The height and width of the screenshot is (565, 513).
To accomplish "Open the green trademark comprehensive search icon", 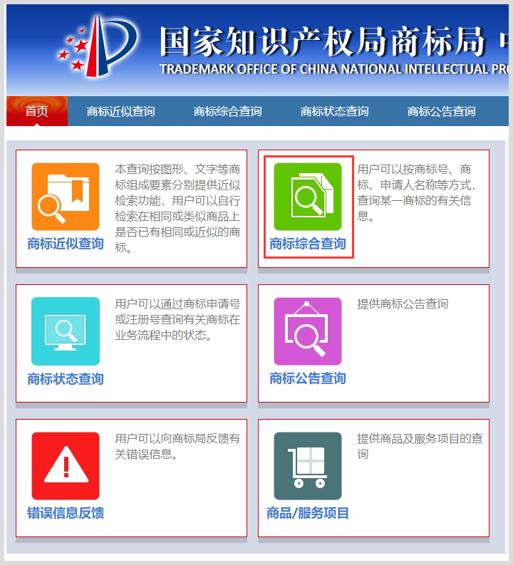I will (x=308, y=197).
